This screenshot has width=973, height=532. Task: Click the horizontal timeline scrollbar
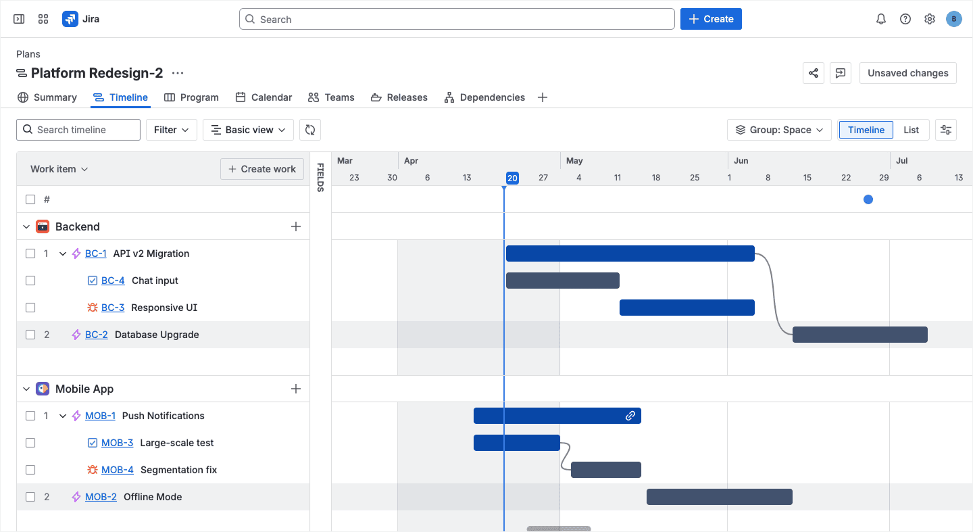pyautogui.click(x=559, y=529)
